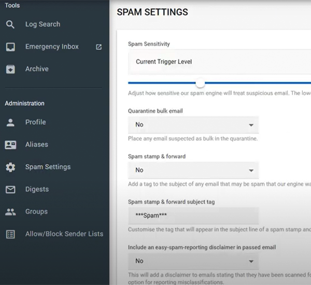This screenshot has height=285, width=311.
Task: Click Include an easy-spam-reporting disclaimer label
Action: click(x=202, y=247)
